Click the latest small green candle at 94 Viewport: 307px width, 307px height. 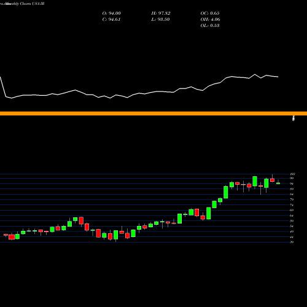click(x=278, y=183)
